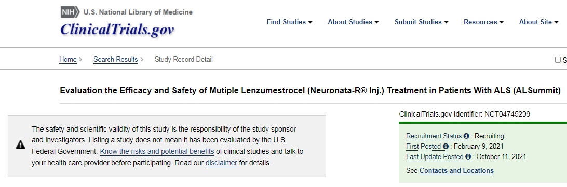
Task: Return to Search Results breadcrumb
Action: coord(116,60)
